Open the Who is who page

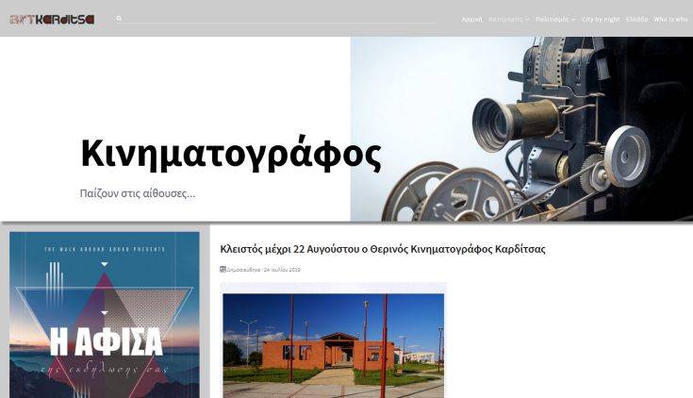(x=670, y=20)
